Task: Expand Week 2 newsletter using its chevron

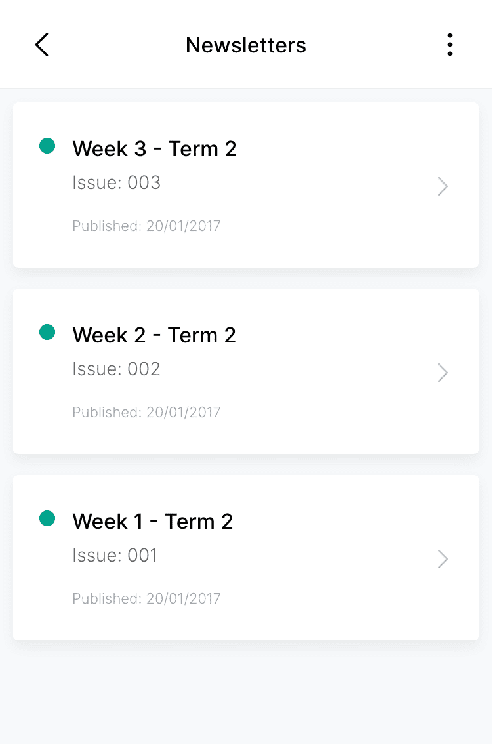Action: (x=443, y=373)
